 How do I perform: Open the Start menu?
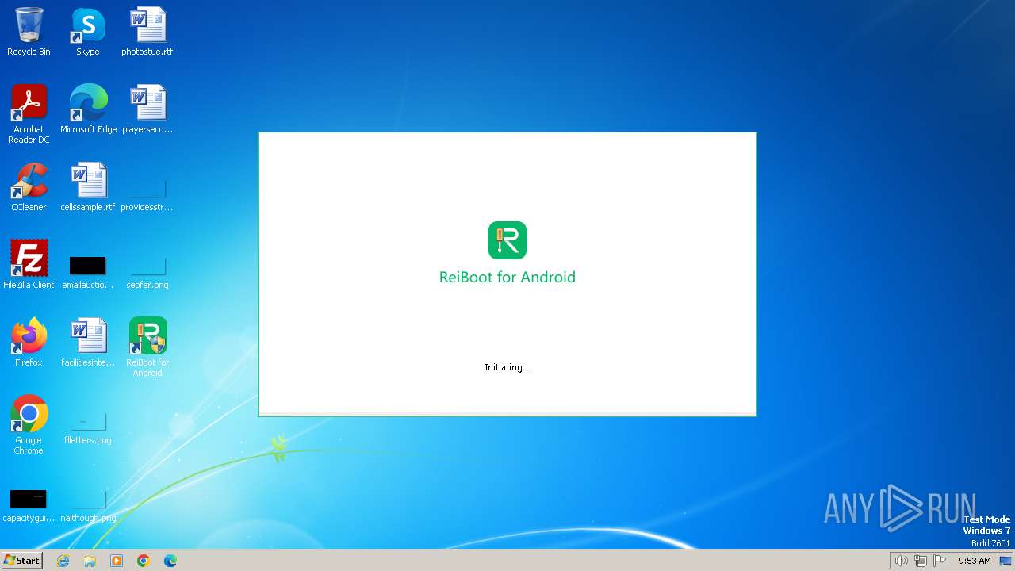(x=21, y=561)
